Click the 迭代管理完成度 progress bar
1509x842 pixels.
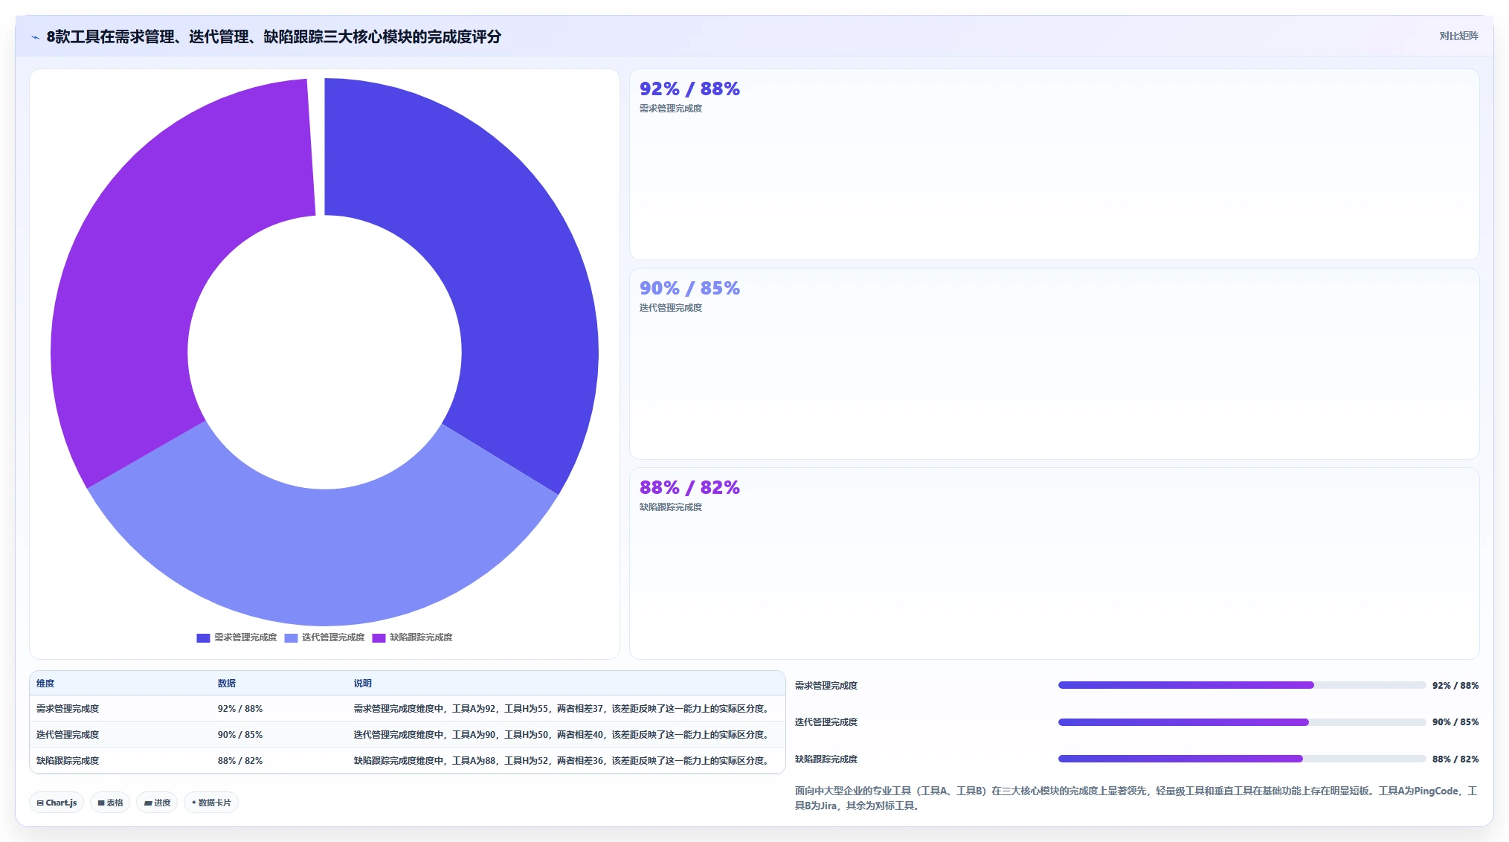1242,722
